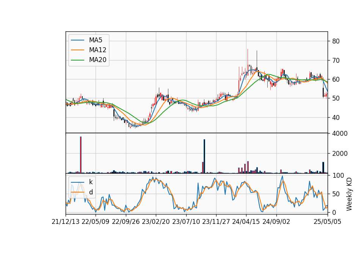Click the volume axis value 2000

(340, 154)
